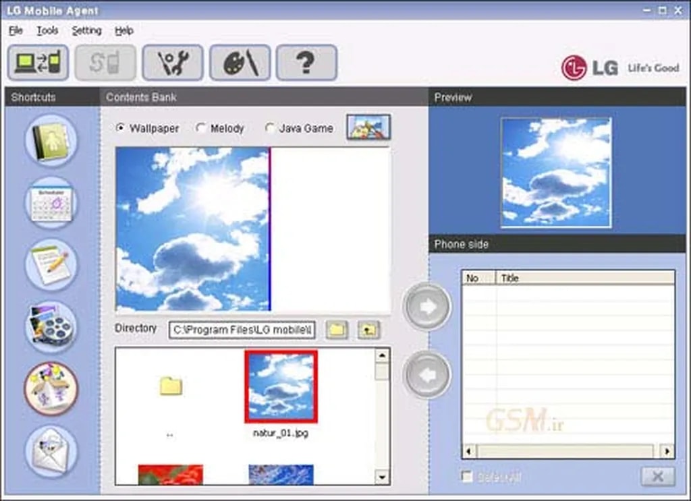
Task: Open the Setting menu
Action: pyautogui.click(x=86, y=31)
